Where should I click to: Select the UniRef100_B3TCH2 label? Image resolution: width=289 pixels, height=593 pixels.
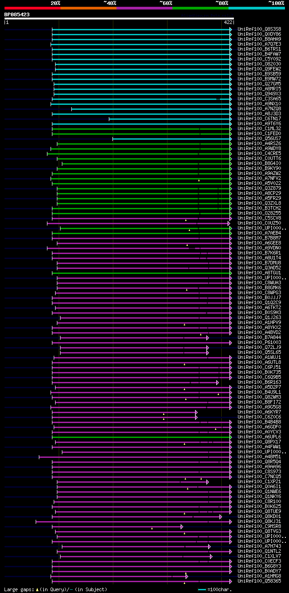click(259, 208)
